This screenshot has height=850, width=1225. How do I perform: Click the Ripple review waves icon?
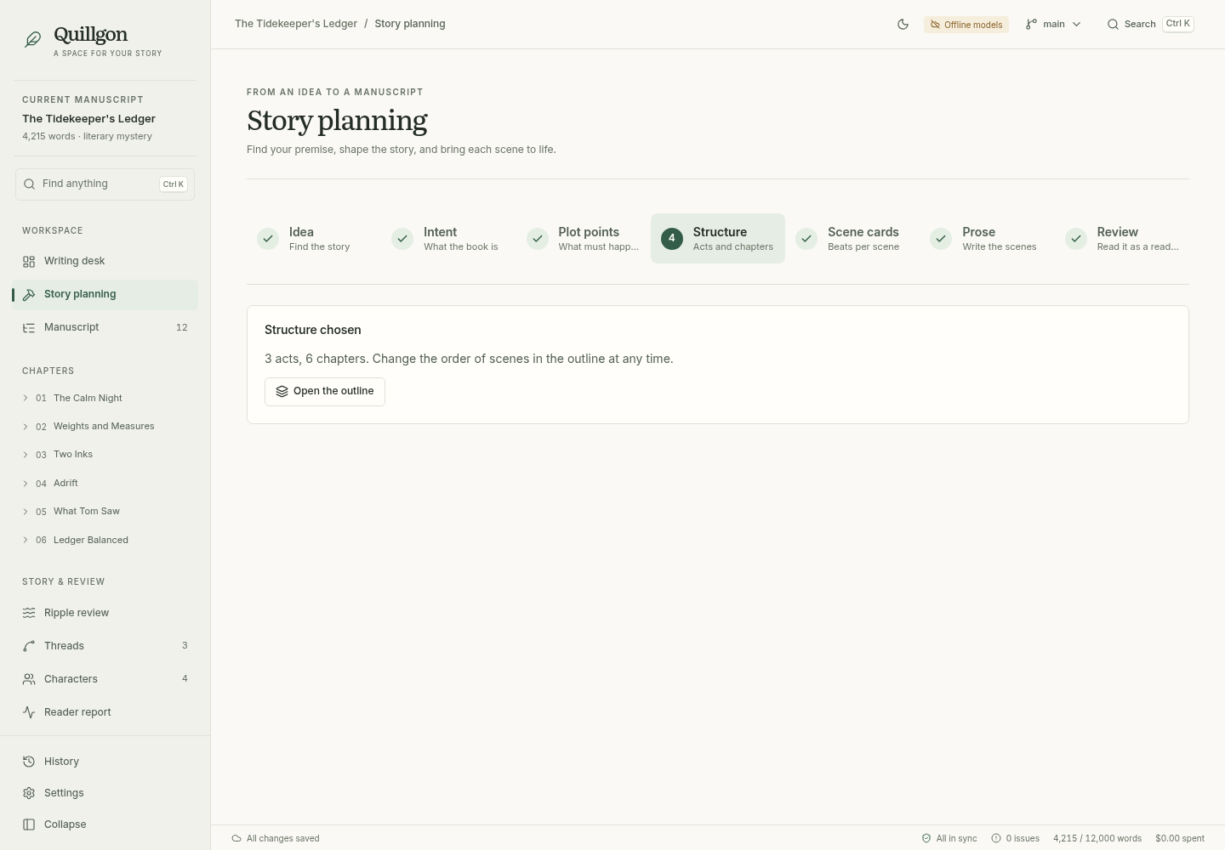pyautogui.click(x=29, y=613)
